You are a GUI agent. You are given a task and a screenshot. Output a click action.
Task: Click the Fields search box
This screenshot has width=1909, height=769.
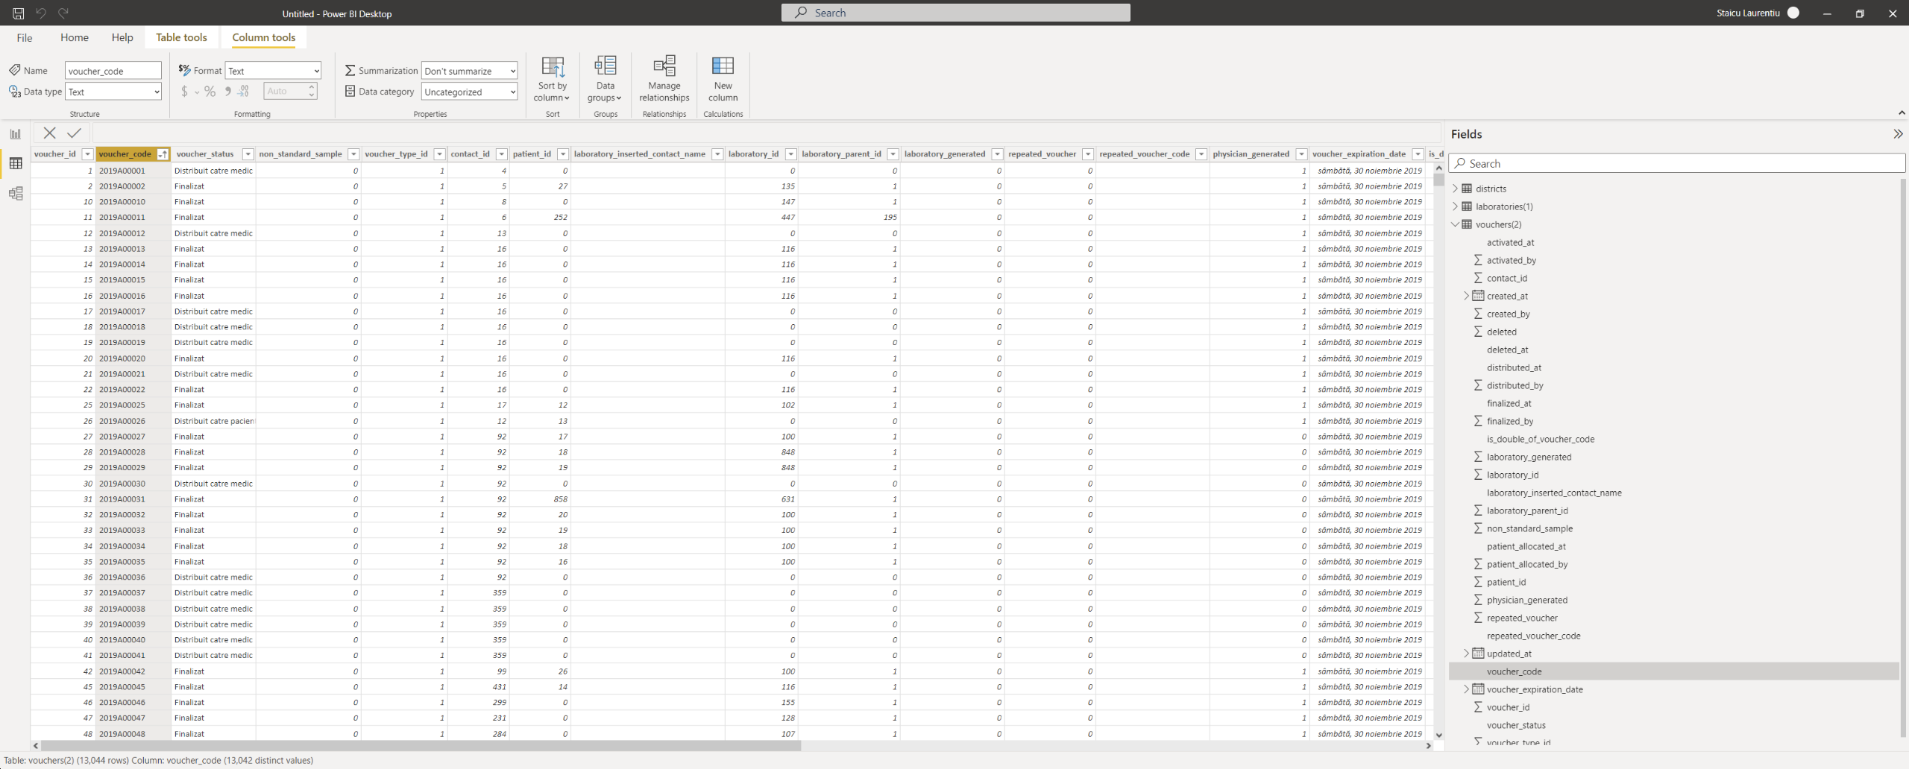(1676, 163)
